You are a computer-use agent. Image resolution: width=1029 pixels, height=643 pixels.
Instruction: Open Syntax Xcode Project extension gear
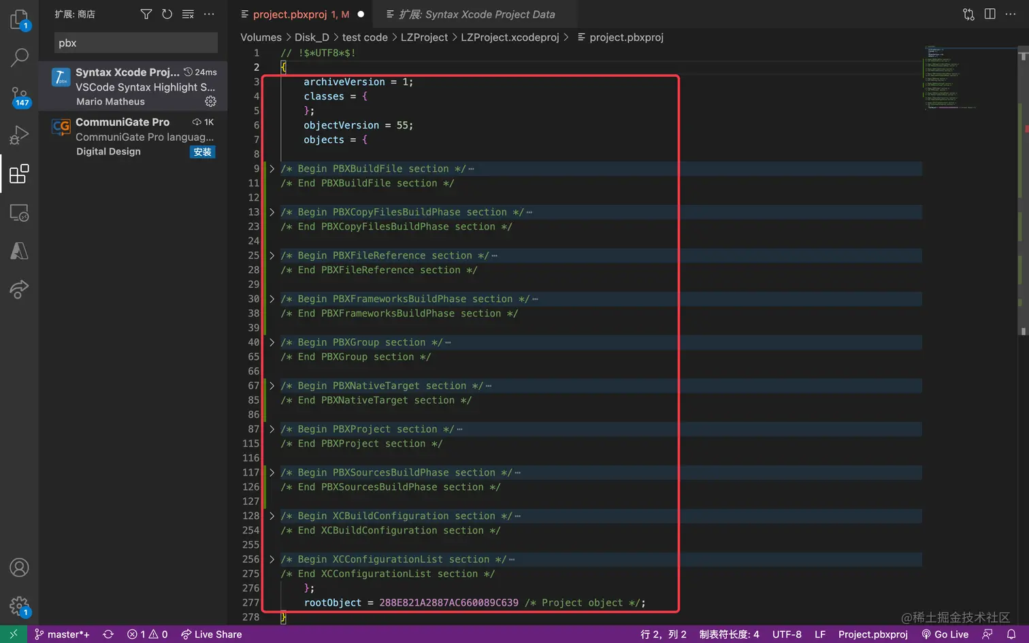tap(210, 101)
